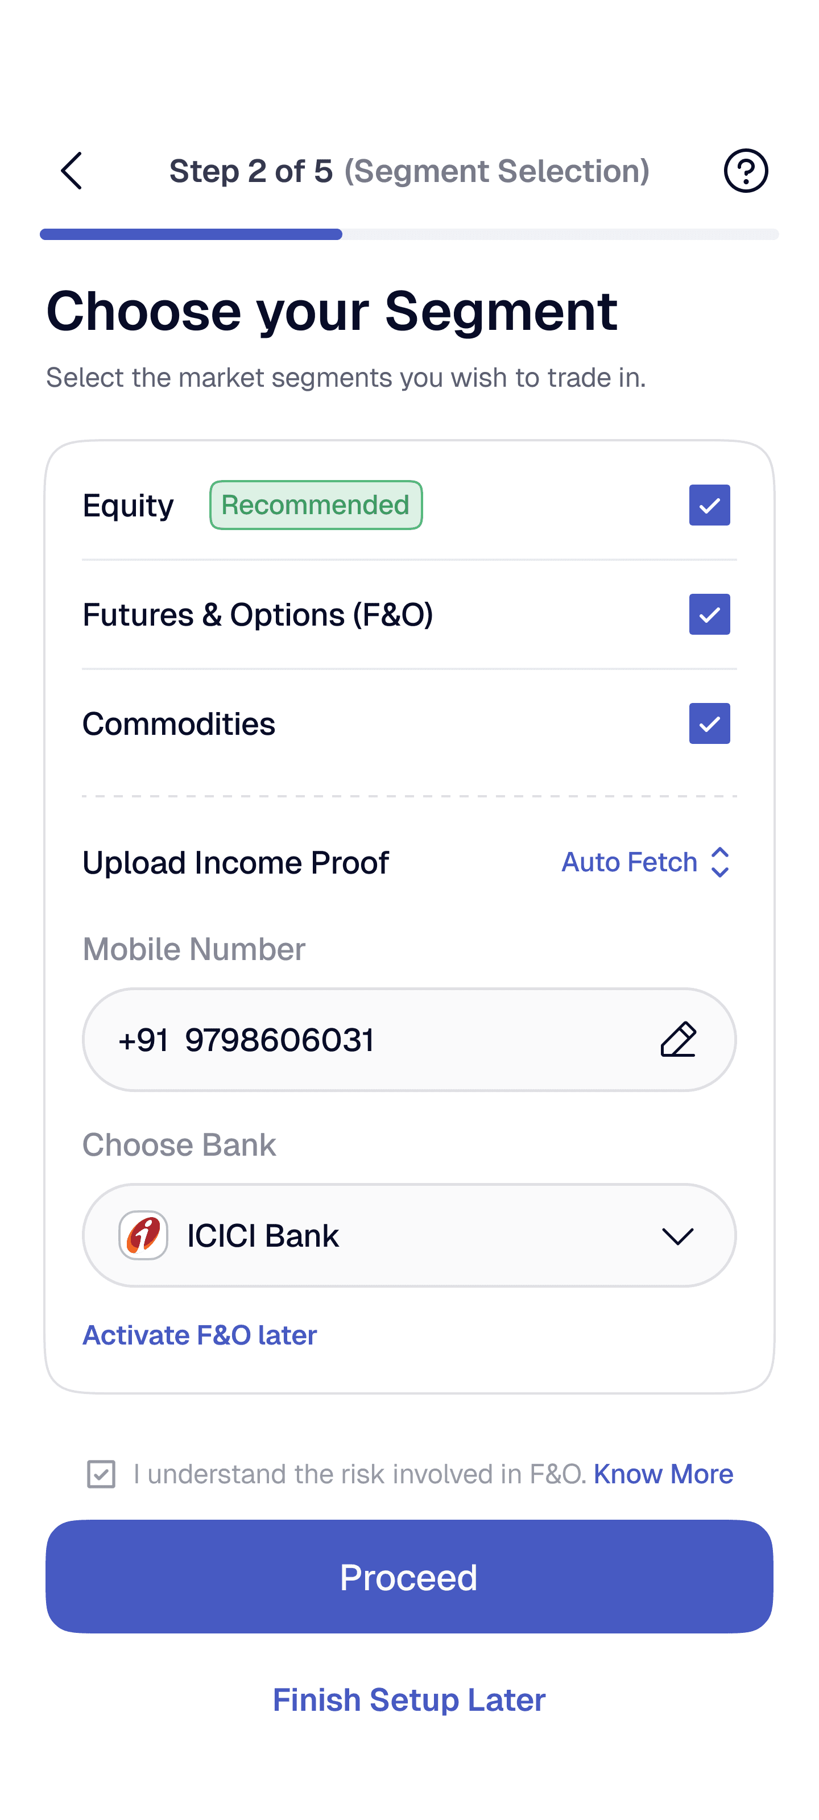Tap the Futures & Options (F&O) row label
Image resolution: width=819 pixels, height=1820 pixels.
coord(258,615)
